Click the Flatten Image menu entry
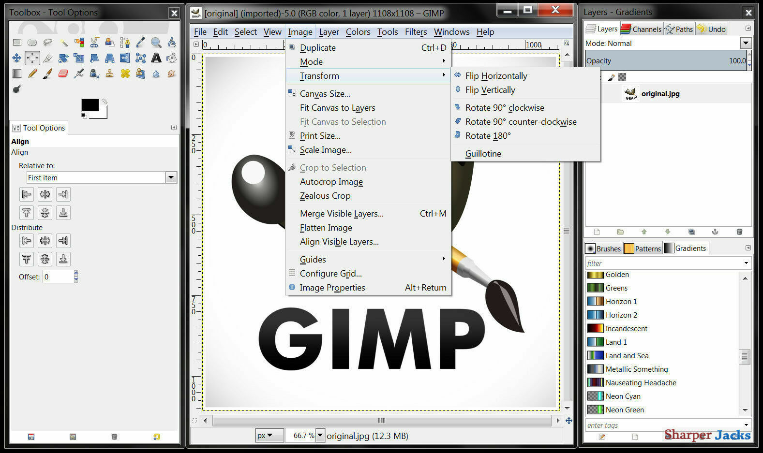 click(368, 228)
